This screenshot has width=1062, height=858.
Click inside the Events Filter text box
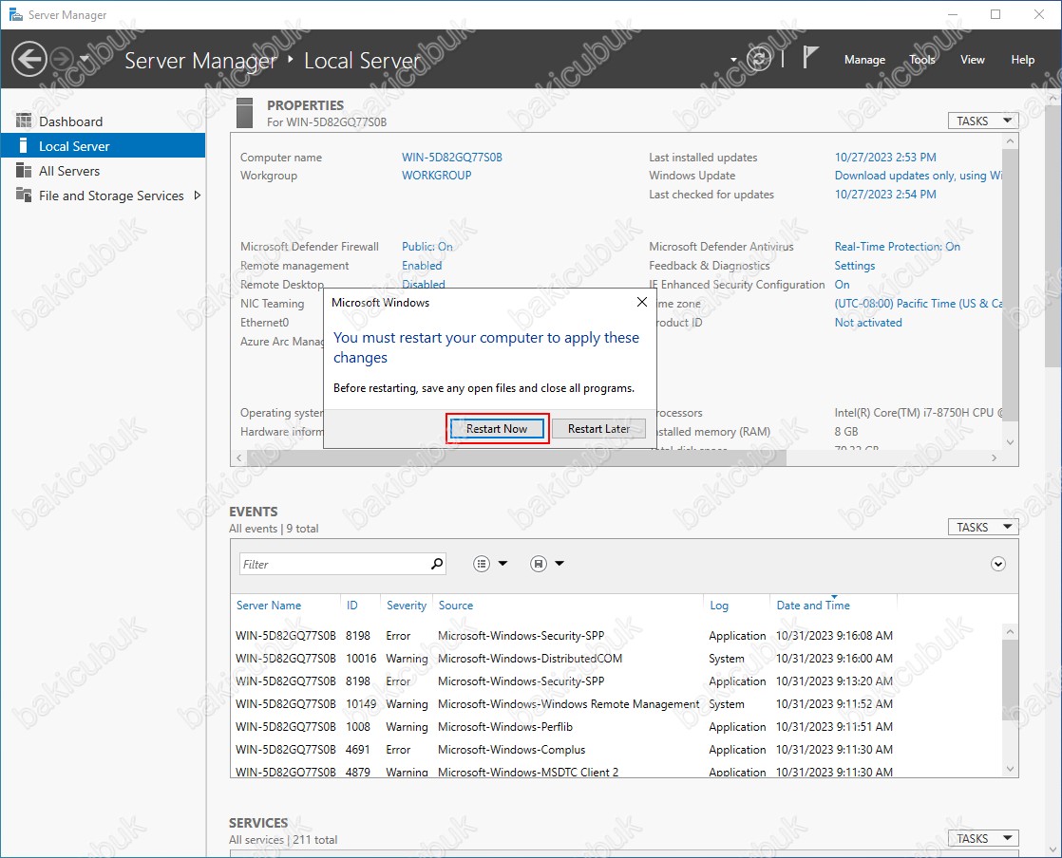pyautogui.click(x=335, y=564)
